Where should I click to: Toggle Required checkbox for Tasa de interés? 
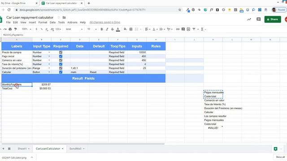[x=61, y=64]
